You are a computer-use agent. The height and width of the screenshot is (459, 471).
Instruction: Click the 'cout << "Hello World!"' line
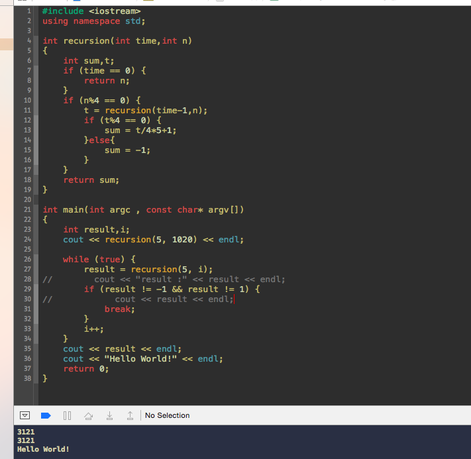(x=143, y=359)
